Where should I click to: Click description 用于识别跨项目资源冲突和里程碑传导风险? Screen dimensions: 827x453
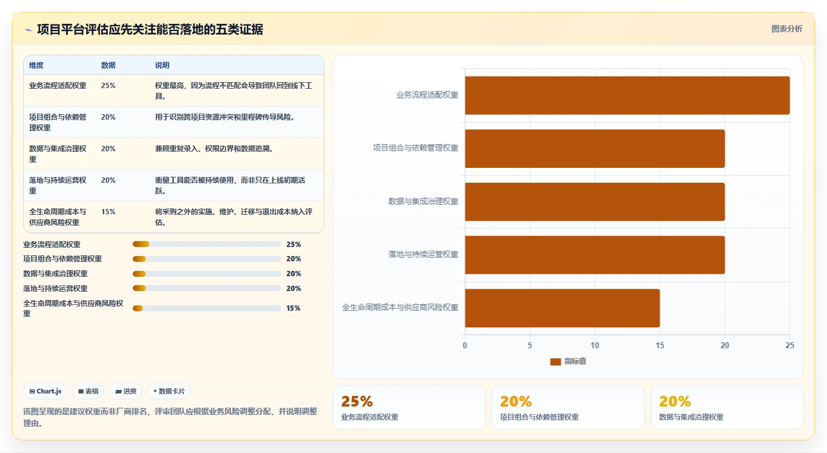click(x=225, y=117)
